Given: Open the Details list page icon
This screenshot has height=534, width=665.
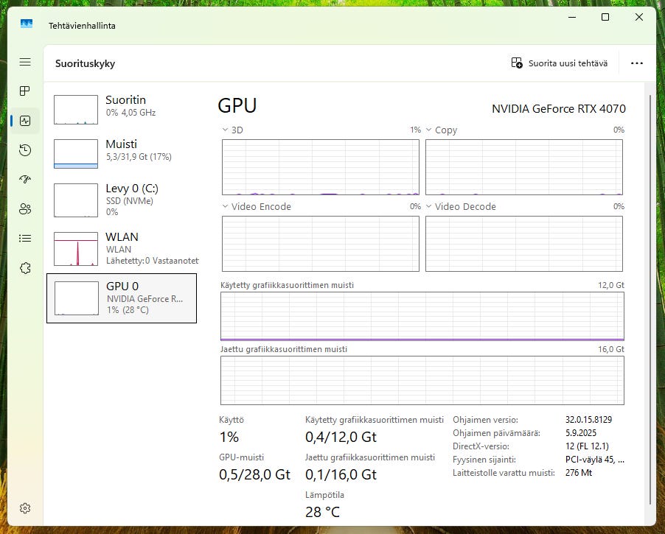Looking at the screenshot, I should click(25, 238).
